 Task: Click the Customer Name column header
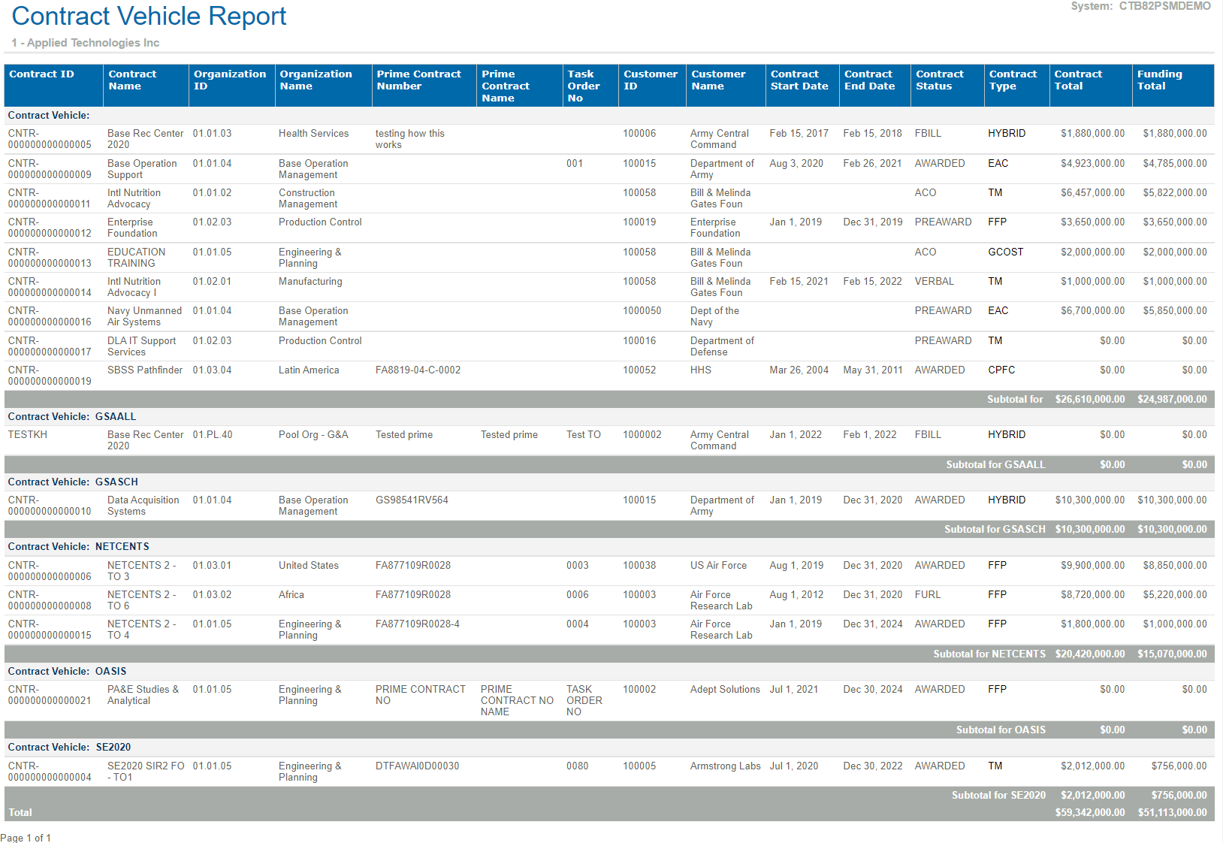click(718, 80)
